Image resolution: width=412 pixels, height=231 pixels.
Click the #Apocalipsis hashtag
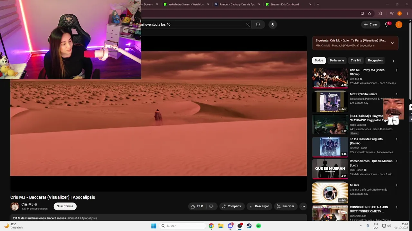click(88, 218)
